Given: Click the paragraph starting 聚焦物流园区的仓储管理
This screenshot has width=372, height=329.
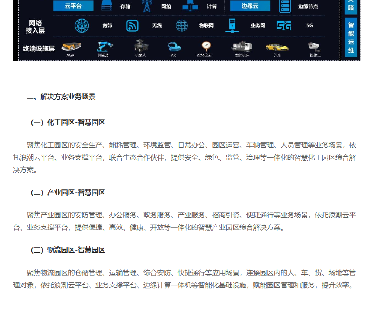Looking at the screenshot, I should (x=185, y=279).
